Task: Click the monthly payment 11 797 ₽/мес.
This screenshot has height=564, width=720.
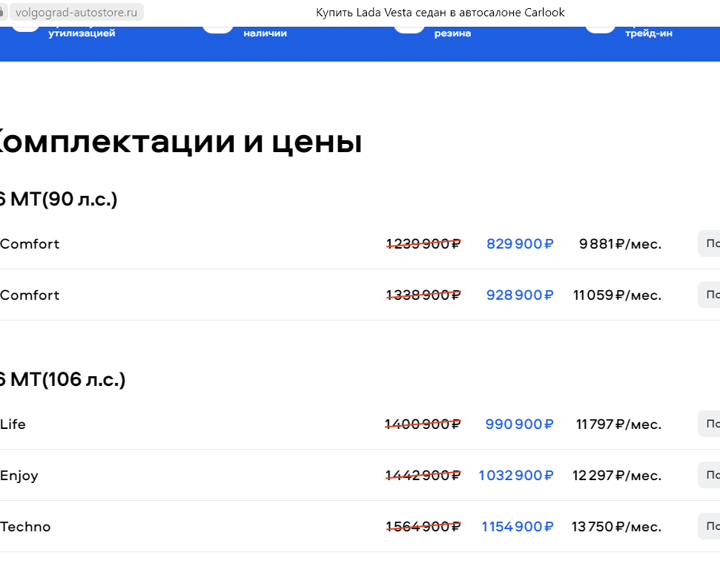Action: point(619,424)
